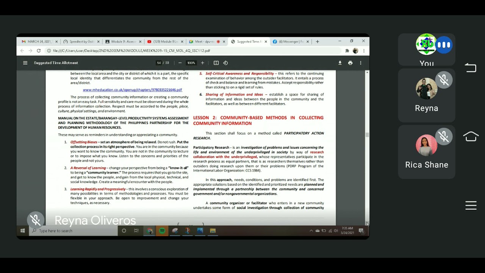The height and width of the screenshot is (273, 485).
Task: Open the PDF viewer more actions menu
Action: point(361,63)
